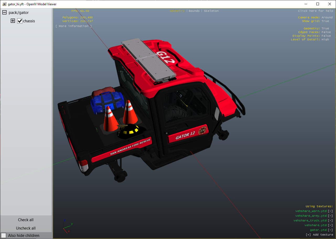Remove gator.ytd using its [-] icon
The width and height of the screenshot is (336, 239).
tap(330, 230)
